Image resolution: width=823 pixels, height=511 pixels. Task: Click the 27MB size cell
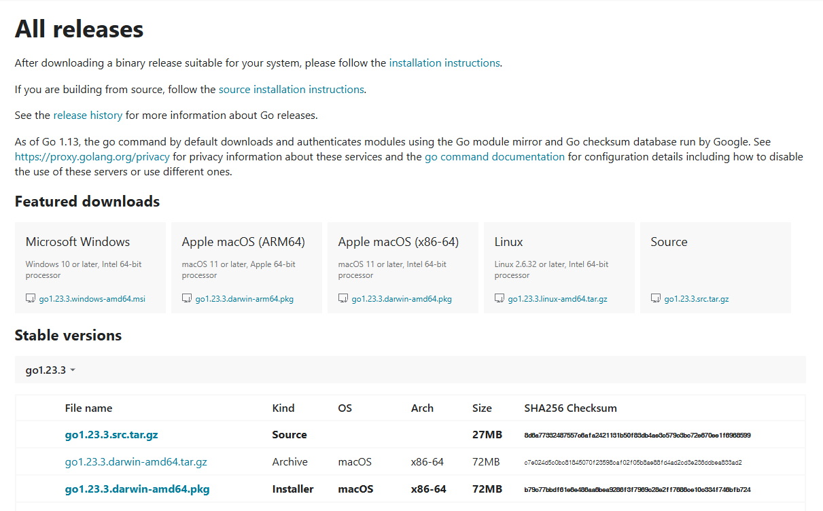click(487, 435)
